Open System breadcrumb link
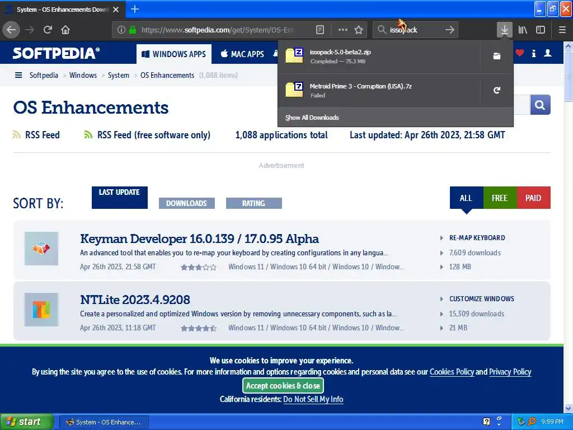The height and width of the screenshot is (430, 573). pos(119,76)
